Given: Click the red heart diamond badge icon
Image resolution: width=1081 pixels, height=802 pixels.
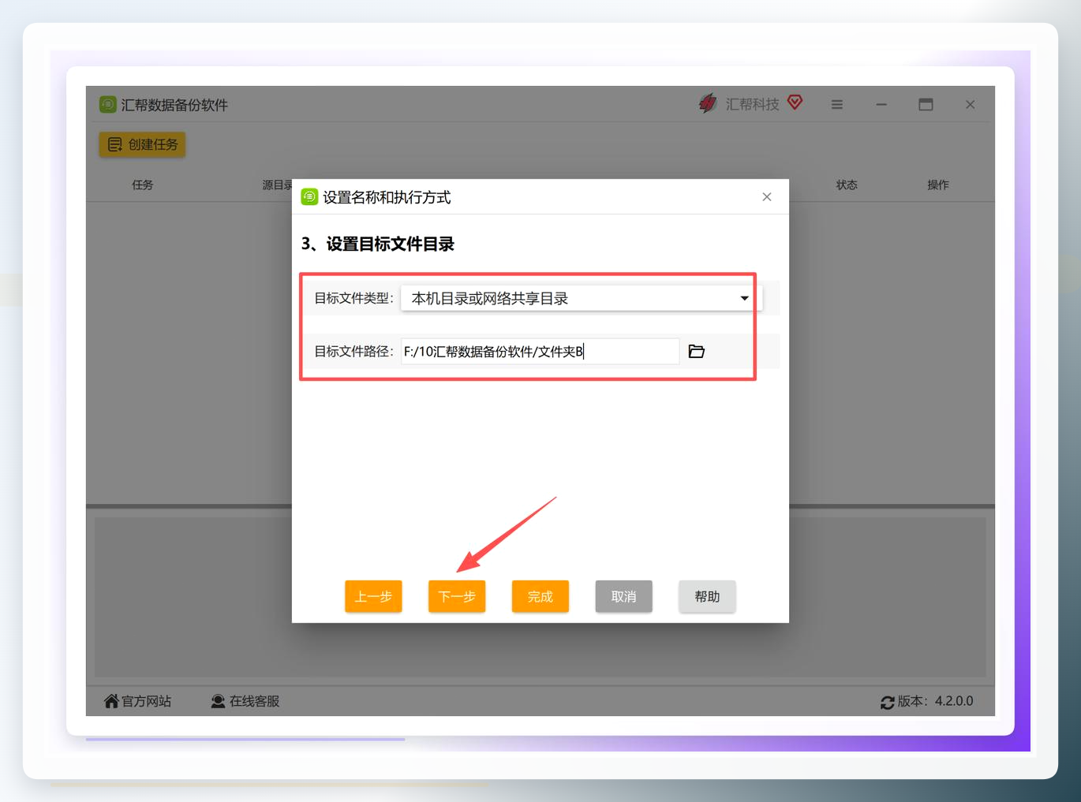Looking at the screenshot, I should (795, 103).
